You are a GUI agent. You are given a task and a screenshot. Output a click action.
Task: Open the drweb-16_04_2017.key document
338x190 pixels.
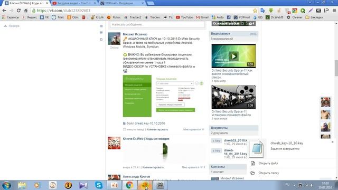(235, 152)
